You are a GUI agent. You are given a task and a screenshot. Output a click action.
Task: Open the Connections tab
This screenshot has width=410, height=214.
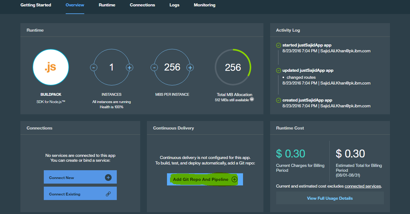point(142,5)
